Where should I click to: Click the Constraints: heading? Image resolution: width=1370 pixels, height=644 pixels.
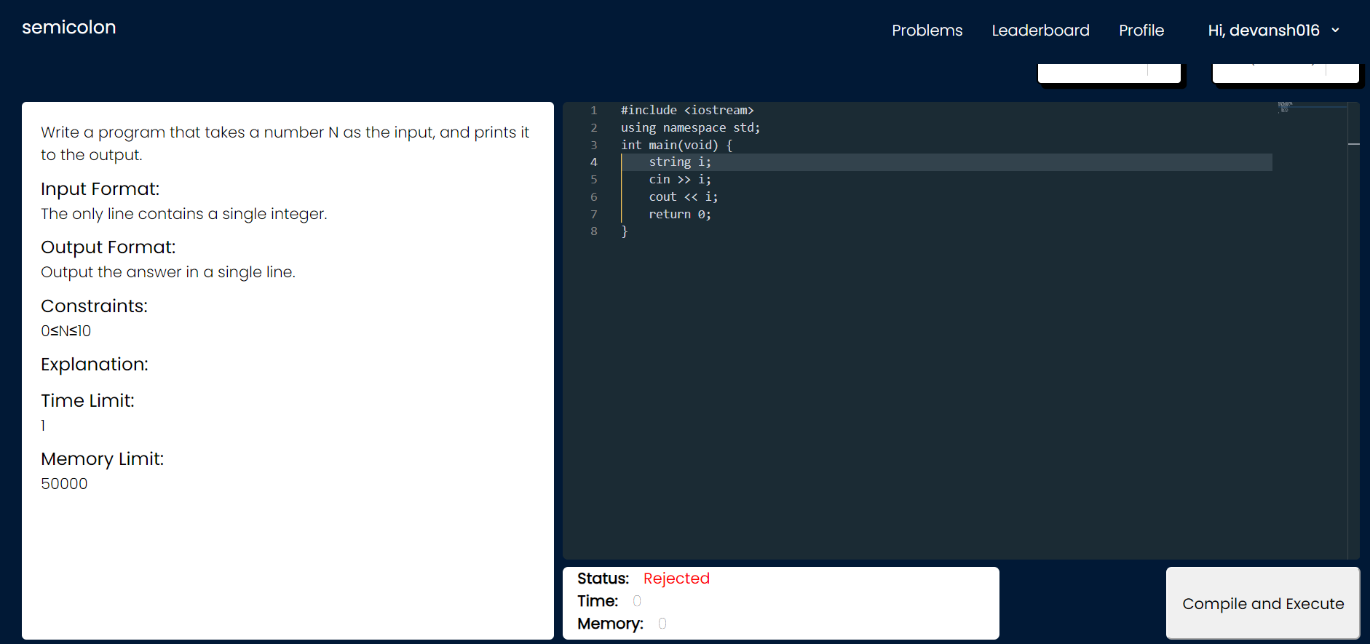[94, 306]
